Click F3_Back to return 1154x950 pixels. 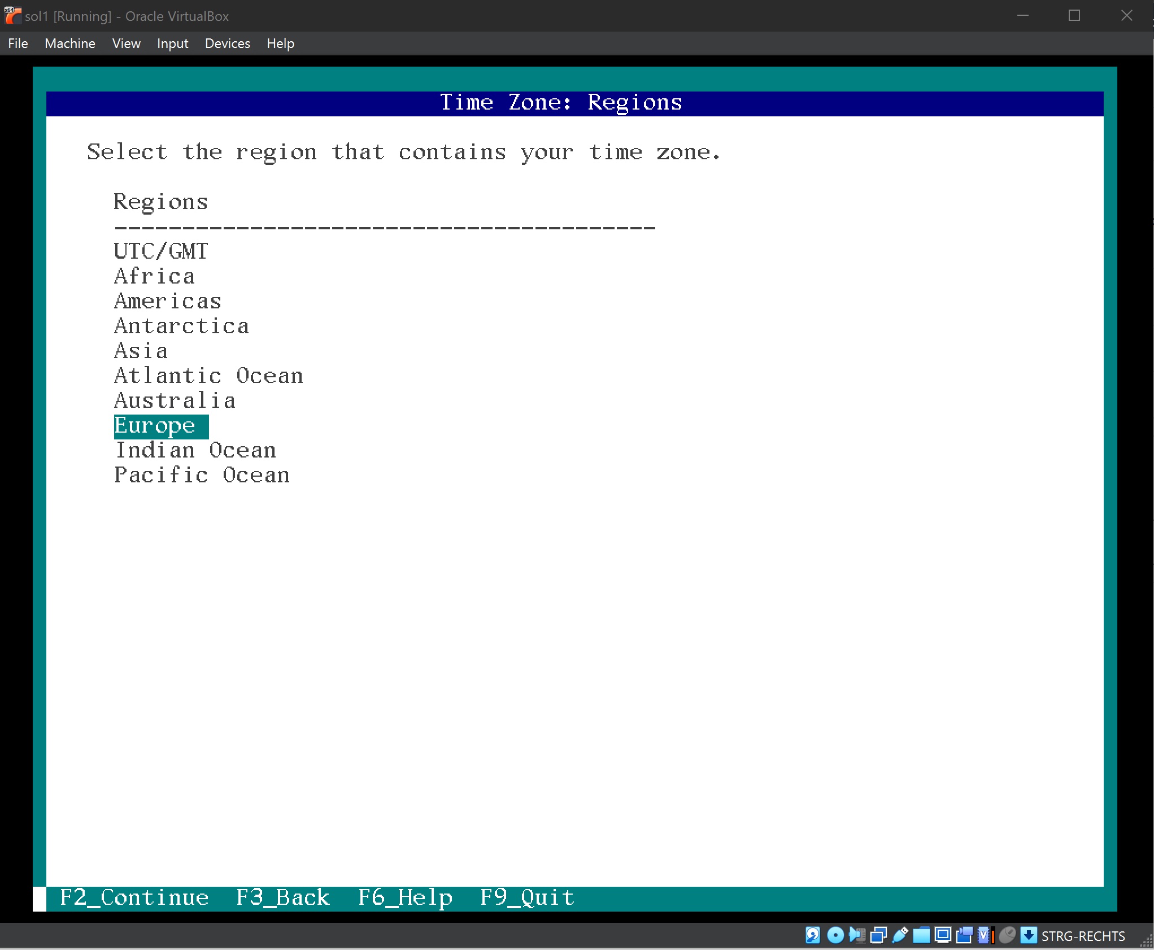tap(282, 898)
